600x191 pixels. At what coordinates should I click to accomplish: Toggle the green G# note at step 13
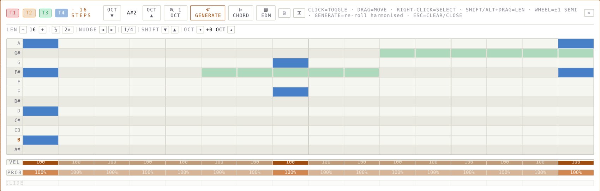469,53
